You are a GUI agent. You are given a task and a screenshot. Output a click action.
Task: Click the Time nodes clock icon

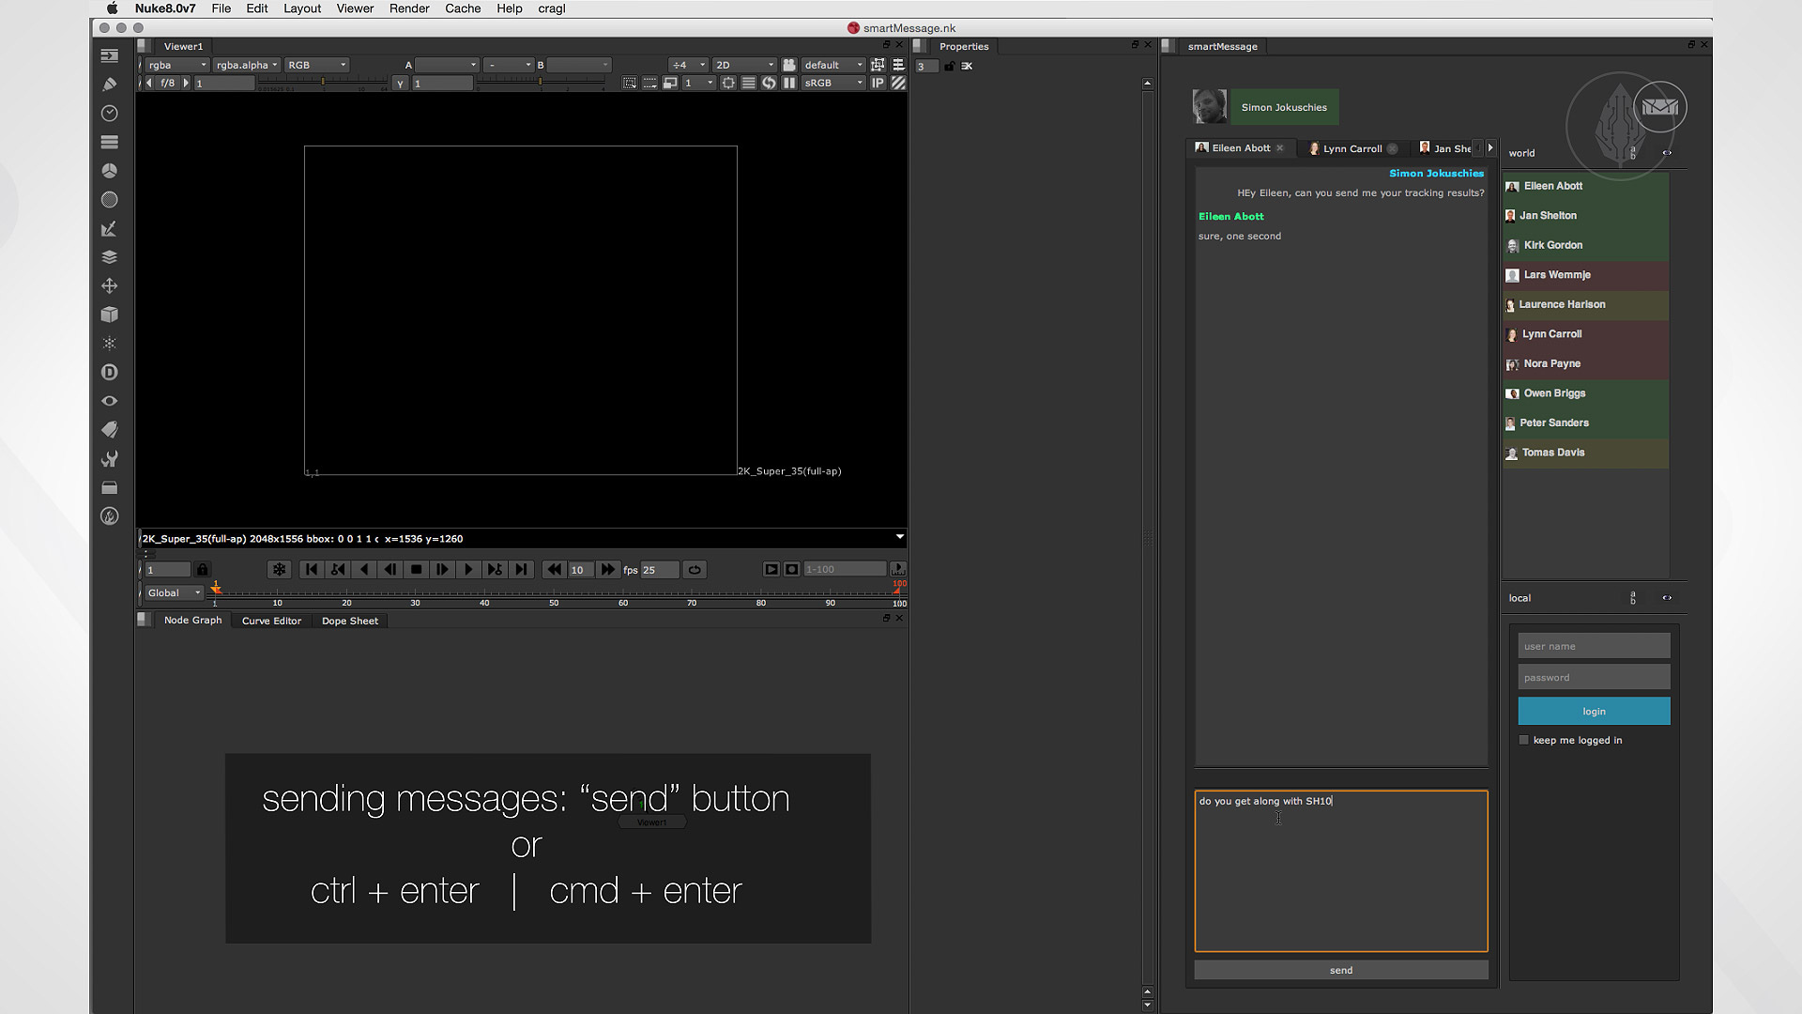click(109, 114)
